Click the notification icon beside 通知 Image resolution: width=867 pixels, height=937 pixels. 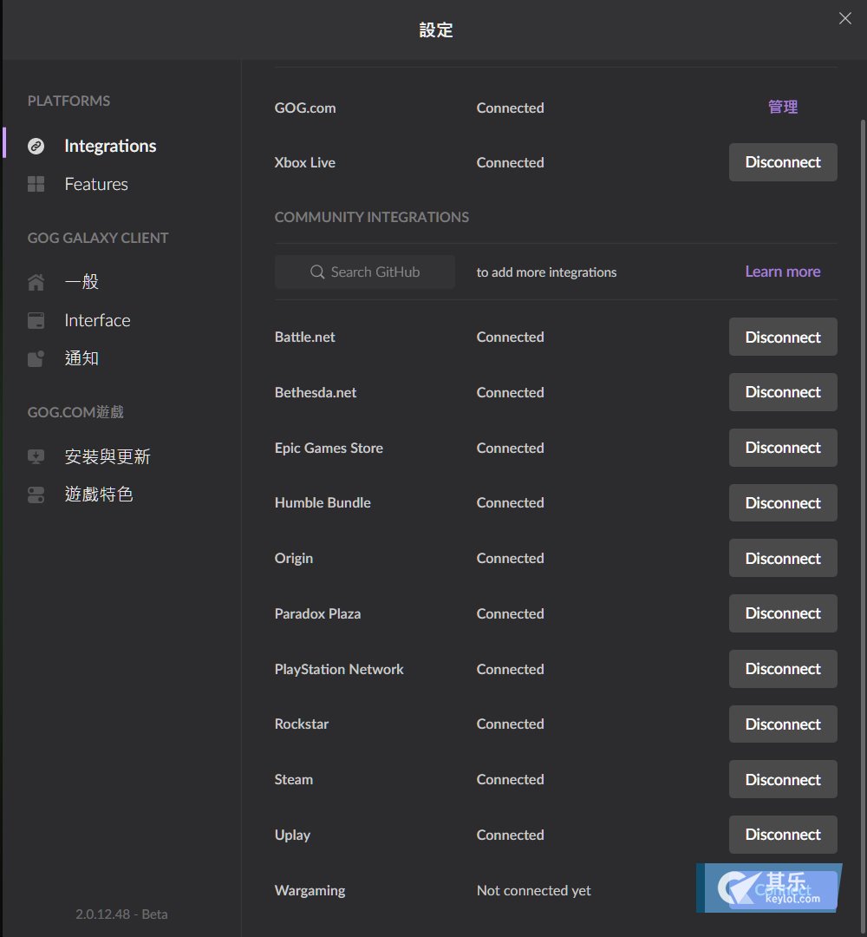pyautogui.click(x=36, y=358)
